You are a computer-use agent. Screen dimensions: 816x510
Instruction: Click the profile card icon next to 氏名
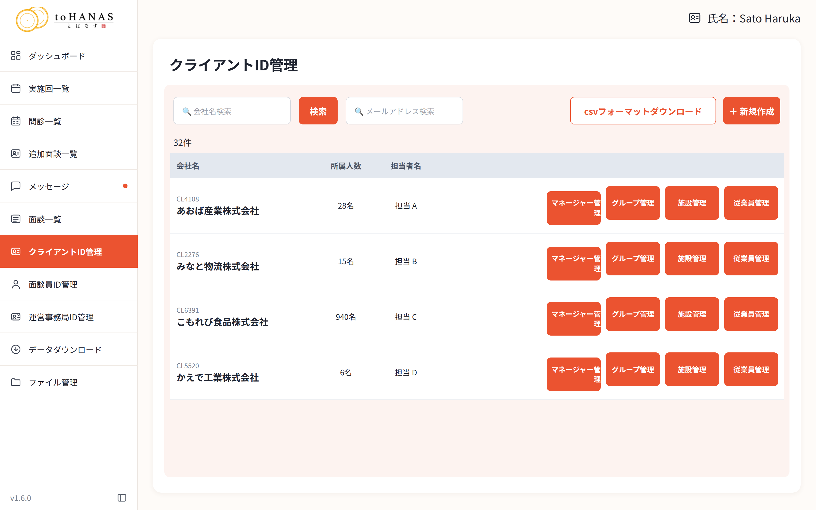click(694, 18)
